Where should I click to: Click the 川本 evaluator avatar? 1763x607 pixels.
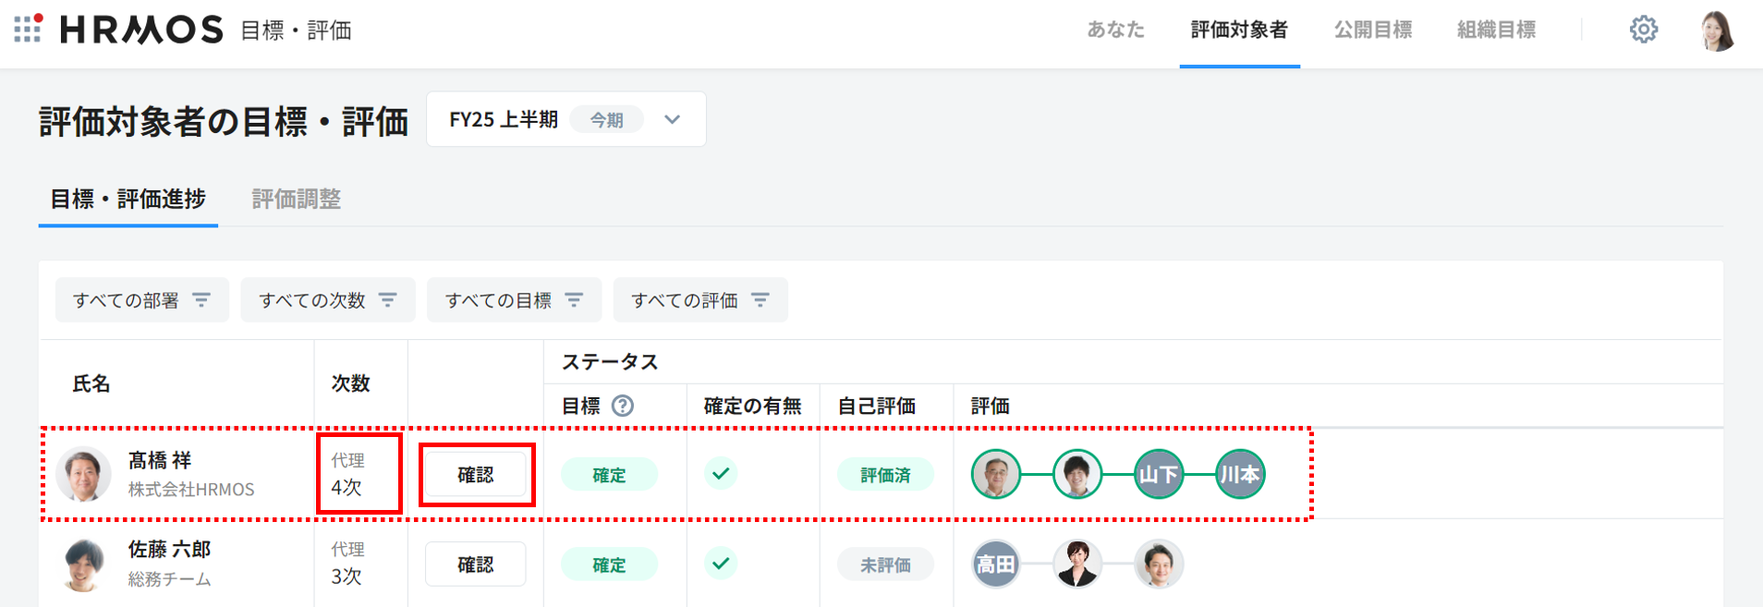pyautogui.click(x=1239, y=474)
